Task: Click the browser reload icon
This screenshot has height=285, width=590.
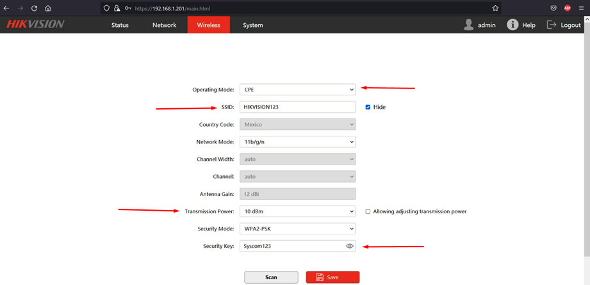Action: [x=34, y=8]
